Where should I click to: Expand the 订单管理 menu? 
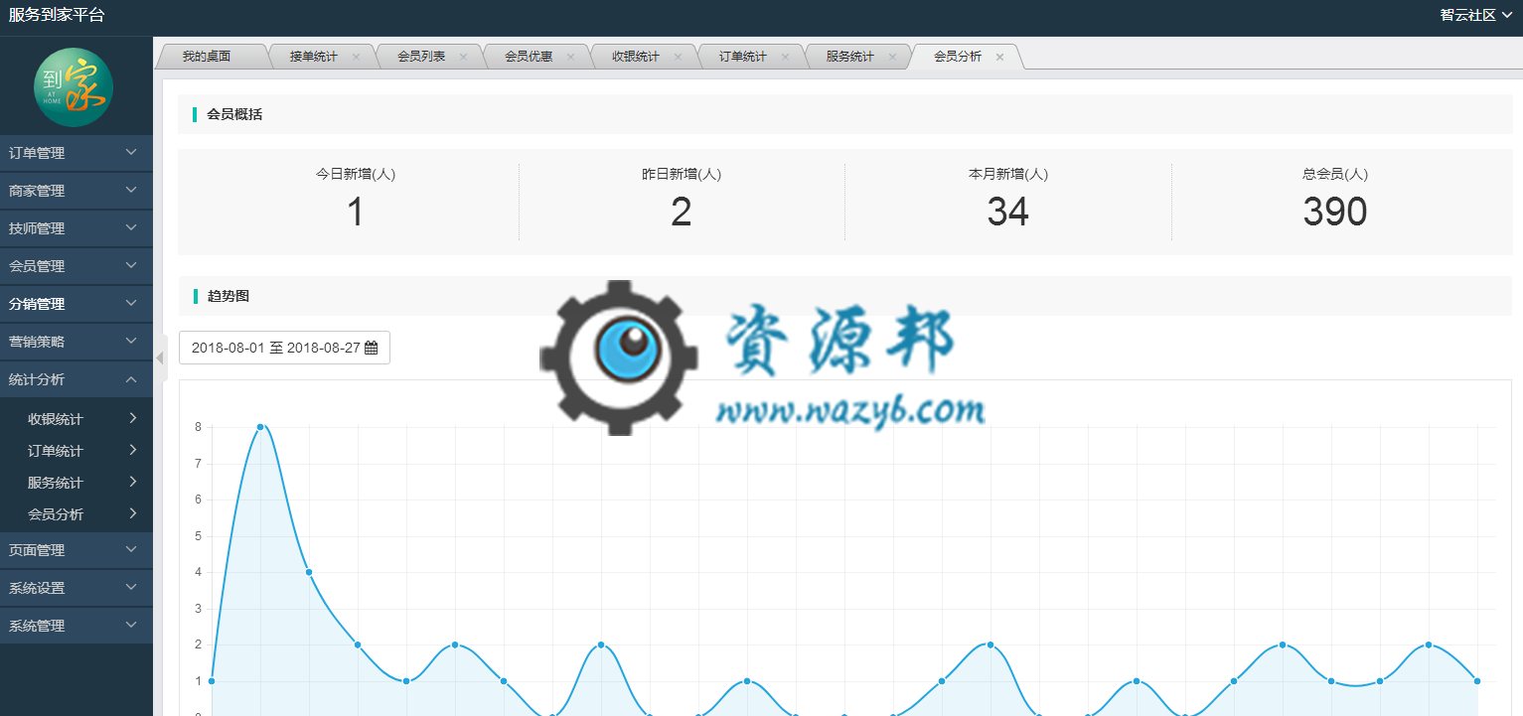[76, 153]
